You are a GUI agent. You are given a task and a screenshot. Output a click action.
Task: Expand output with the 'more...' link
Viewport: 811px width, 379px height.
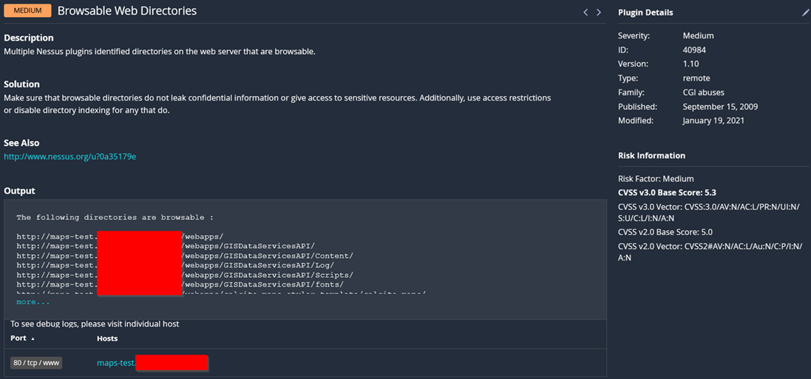pyautogui.click(x=33, y=302)
